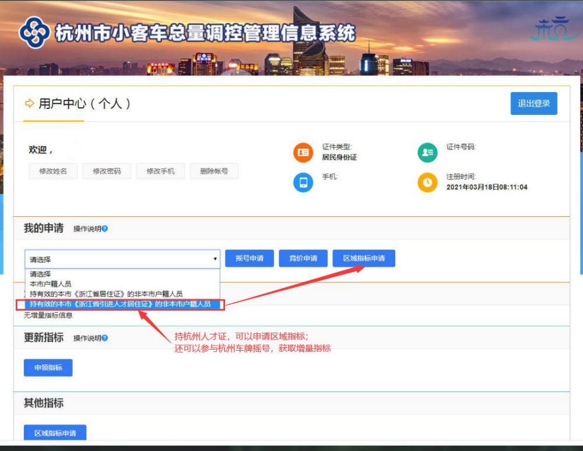Image resolution: width=583 pixels, height=451 pixels.
Task: Click the 申领指标 button
Action: [48, 368]
